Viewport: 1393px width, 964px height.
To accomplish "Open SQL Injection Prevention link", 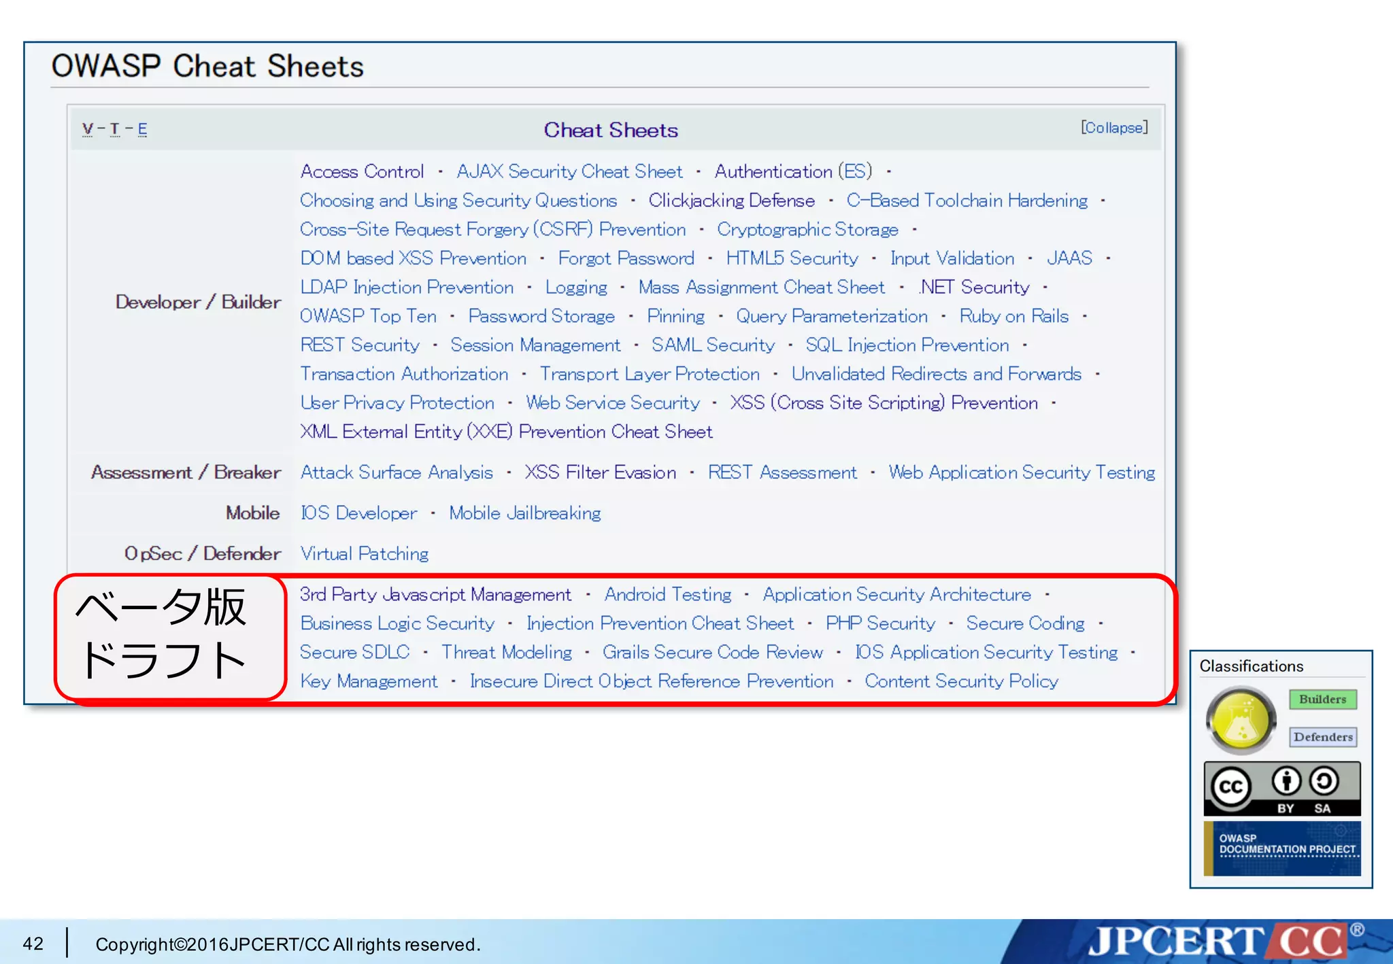I will click(907, 345).
